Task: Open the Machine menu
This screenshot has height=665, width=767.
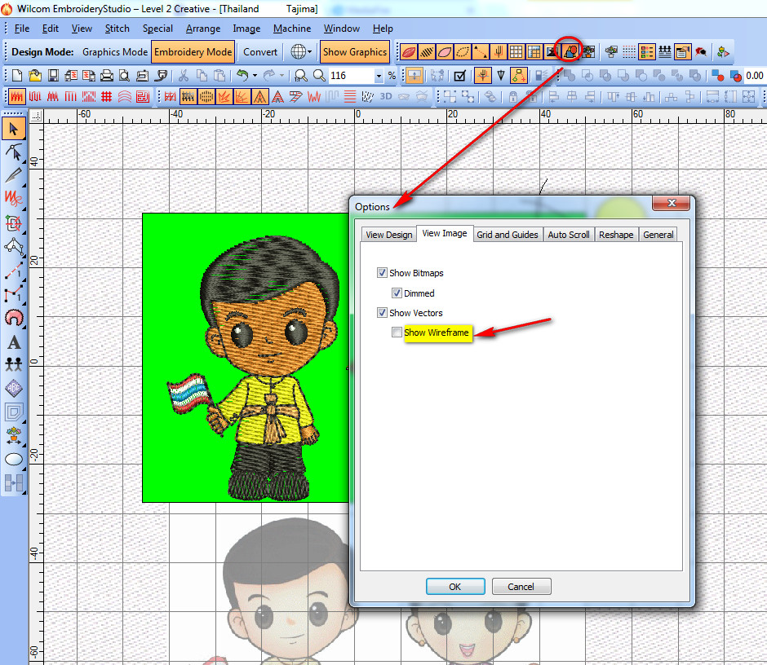Action: tap(292, 29)
